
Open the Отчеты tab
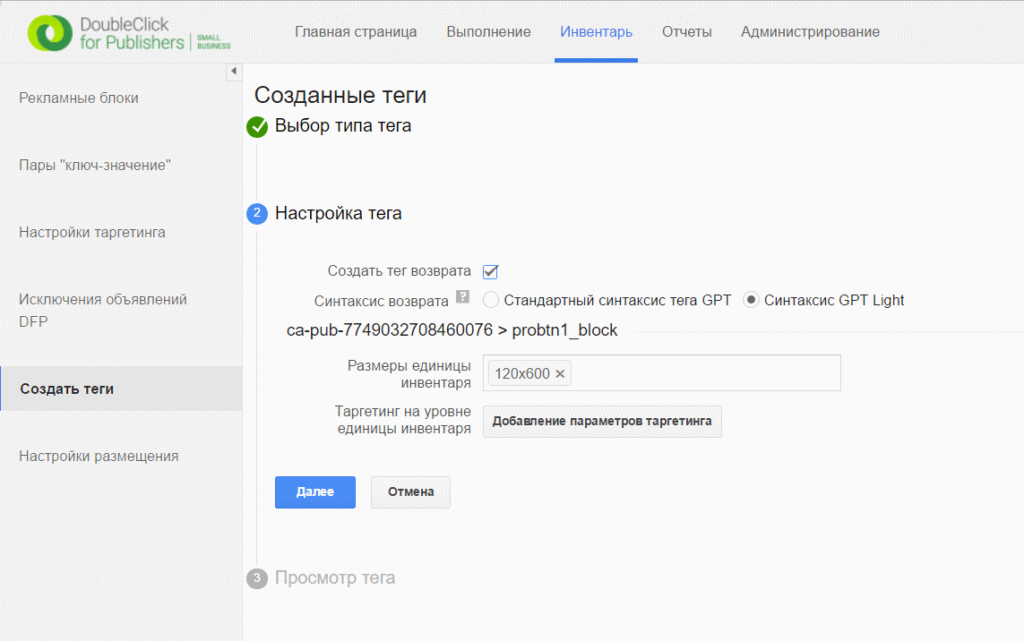[687, 32]
